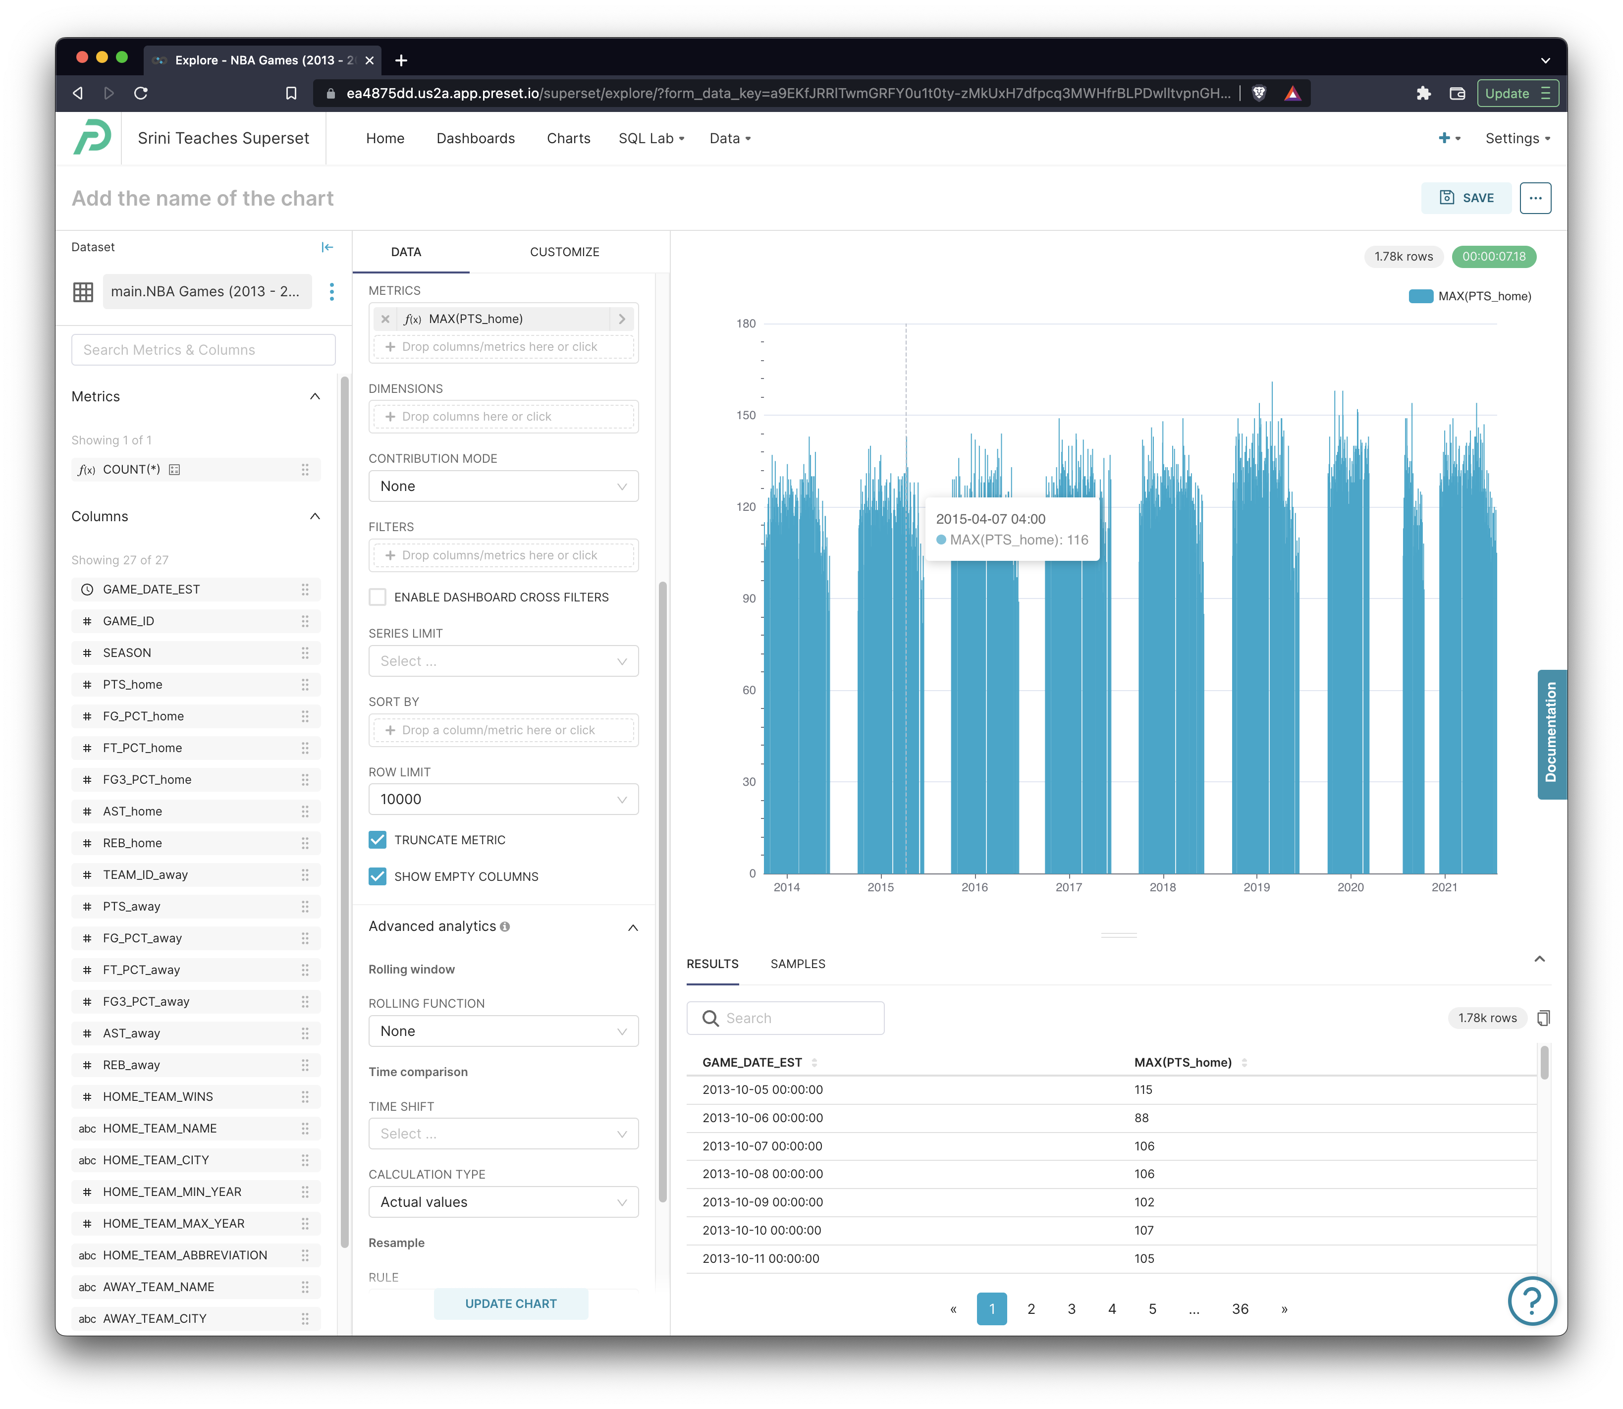Image resolution: width=1623 pixels, height=1409 pixels.
Task: Click the Search Metrics & Columns field
Action: [203, 350]
